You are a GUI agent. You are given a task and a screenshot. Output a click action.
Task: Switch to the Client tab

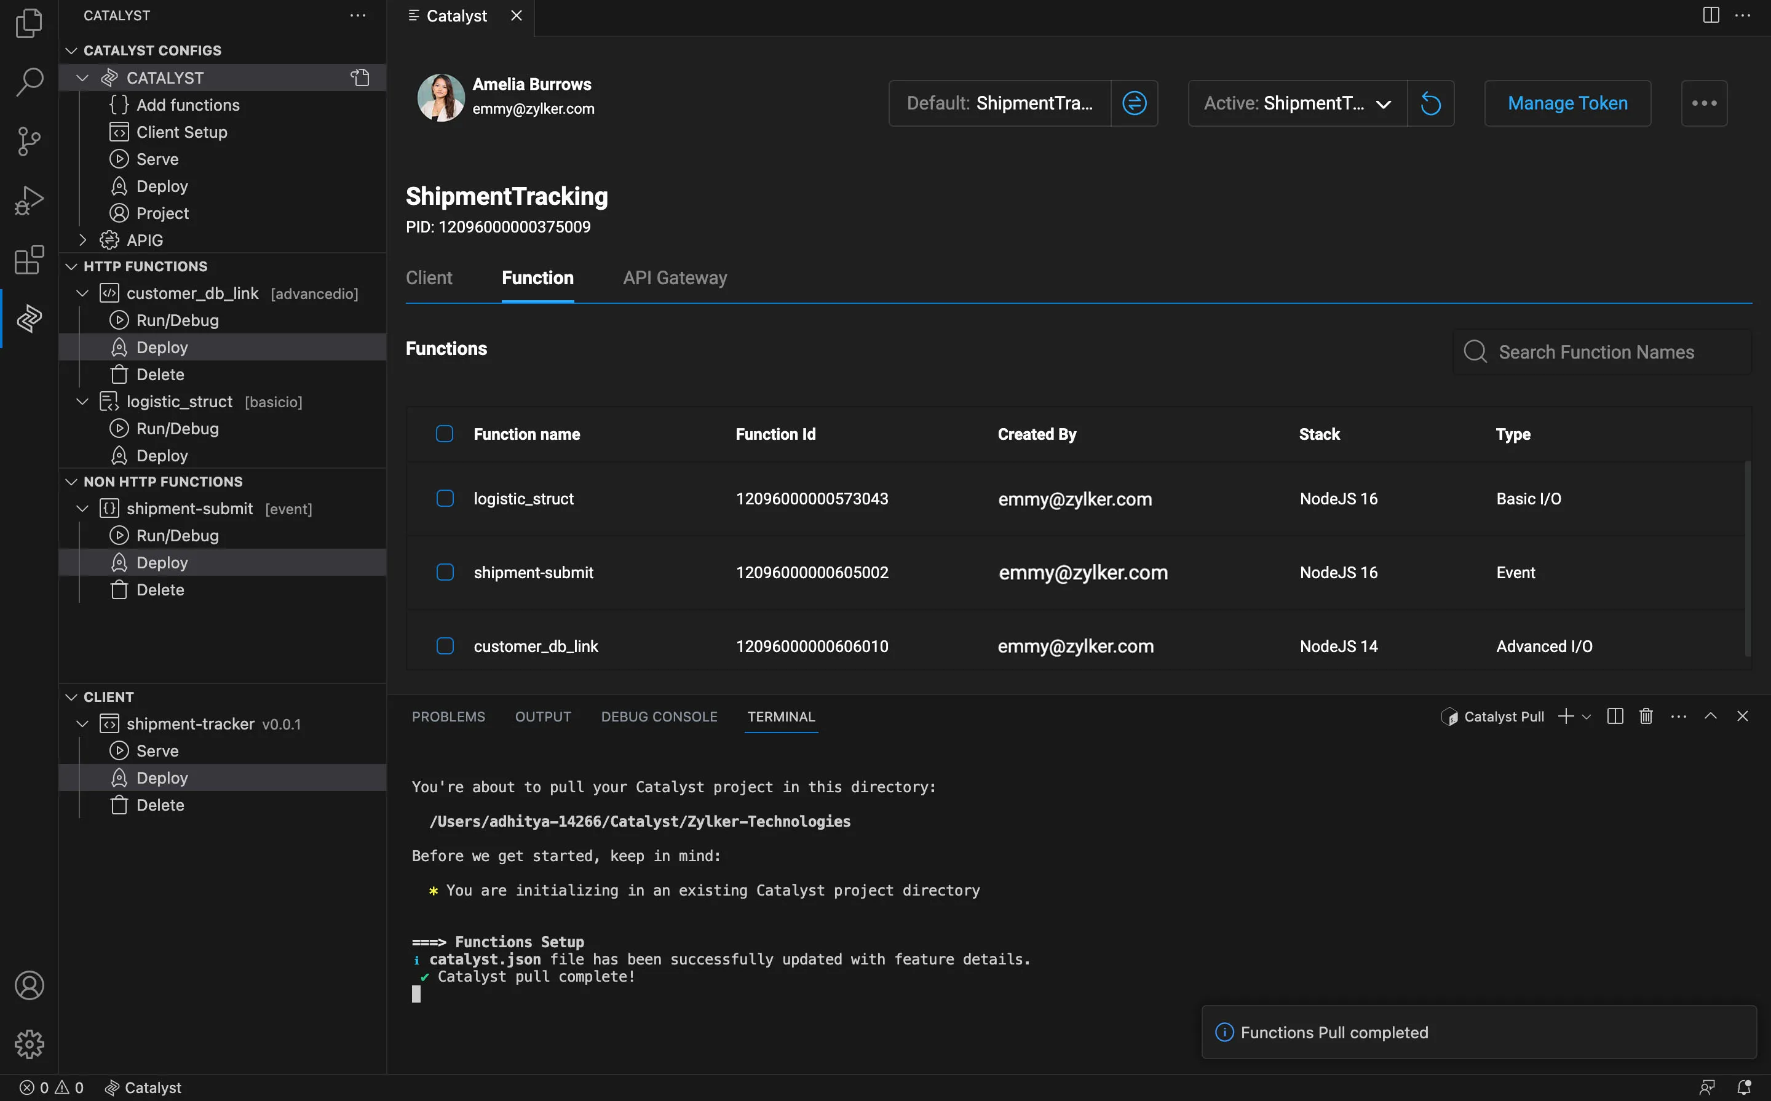[x=429, y=277]
